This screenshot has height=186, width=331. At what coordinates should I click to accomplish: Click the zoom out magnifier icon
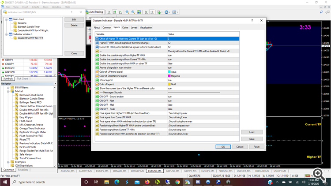133,12
